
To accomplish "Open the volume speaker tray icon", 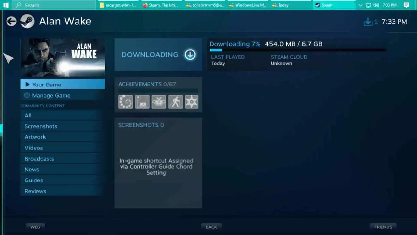I will [x=376, y=5].
